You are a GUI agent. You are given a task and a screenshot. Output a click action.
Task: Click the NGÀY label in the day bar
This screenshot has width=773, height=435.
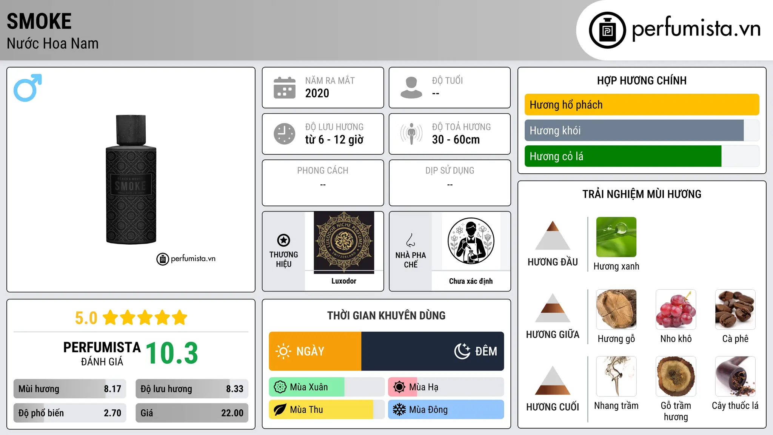pos(310,351)
